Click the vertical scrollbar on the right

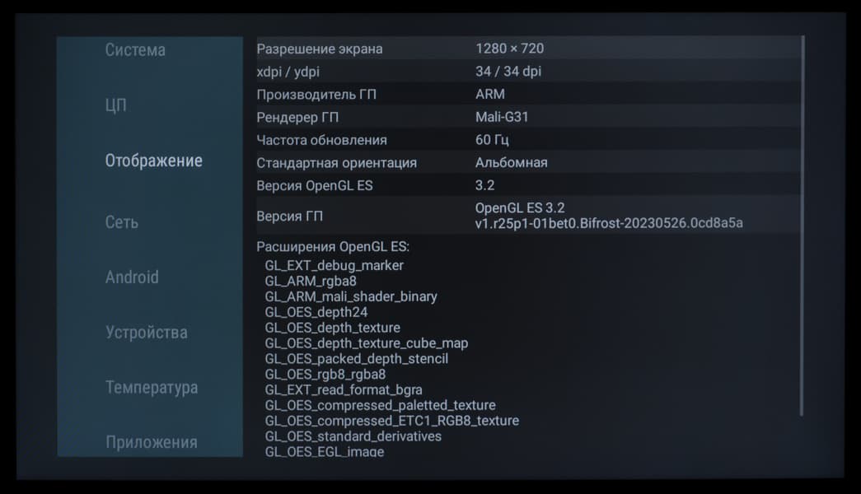(x=802, y=225)
